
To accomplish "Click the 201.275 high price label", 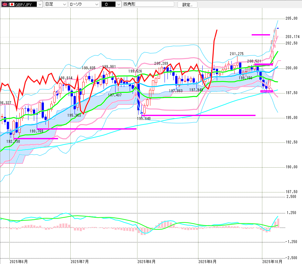I will (x=237, y=54).
